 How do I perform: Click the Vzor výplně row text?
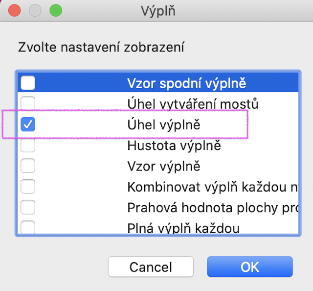coord(164,166)
